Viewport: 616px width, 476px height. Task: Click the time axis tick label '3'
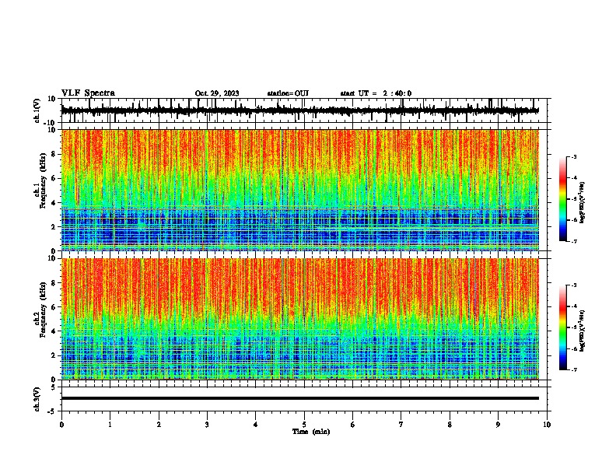click(x=207, y=425)
